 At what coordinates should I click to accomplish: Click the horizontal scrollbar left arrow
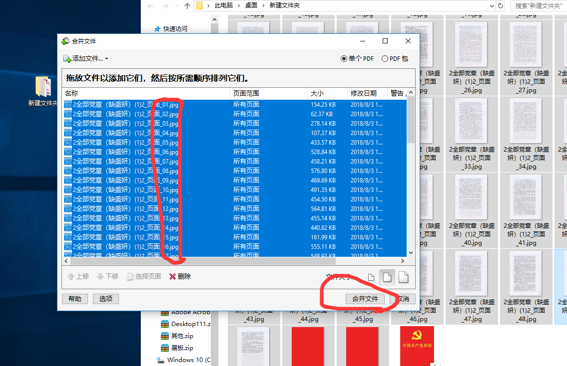click(x=66, y=261)
